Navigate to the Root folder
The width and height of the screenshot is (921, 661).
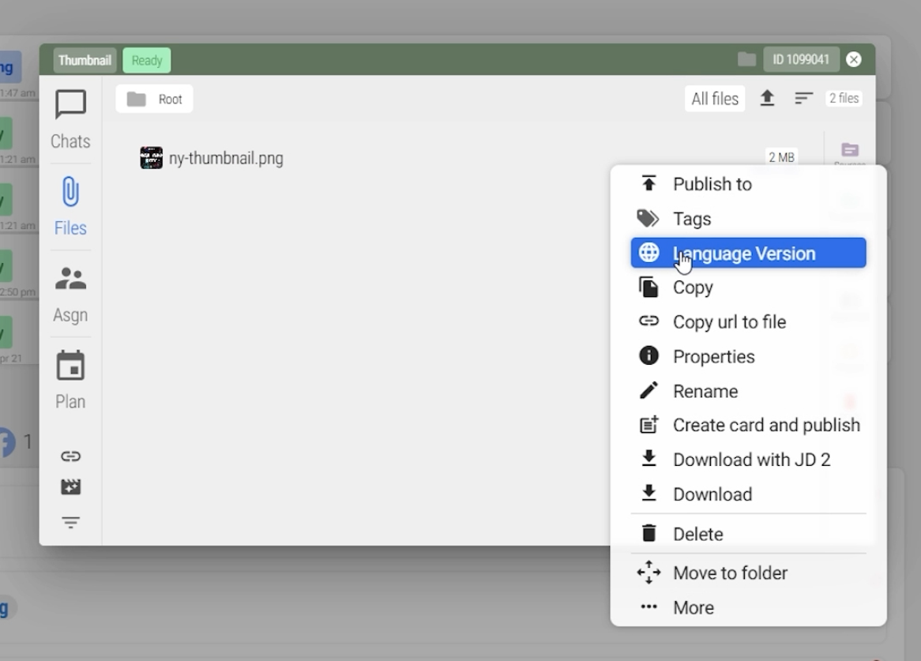point(155,100)
